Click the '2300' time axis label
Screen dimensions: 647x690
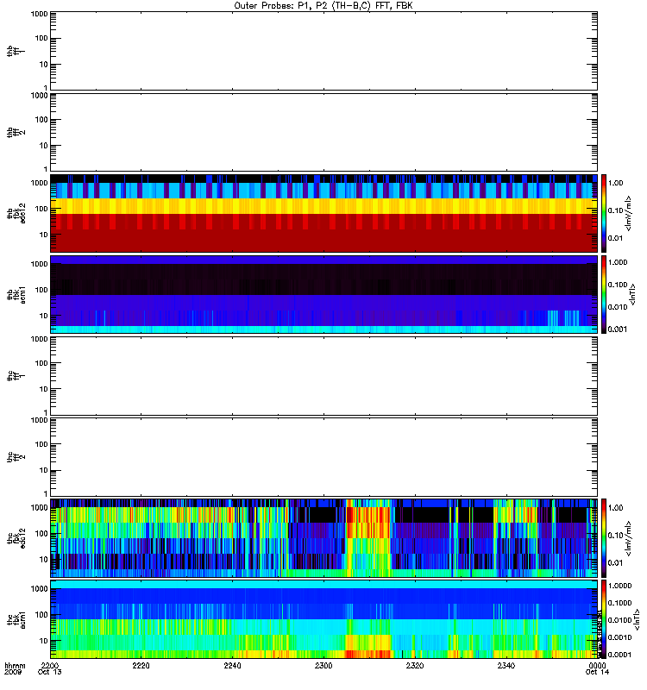[323, 665]
